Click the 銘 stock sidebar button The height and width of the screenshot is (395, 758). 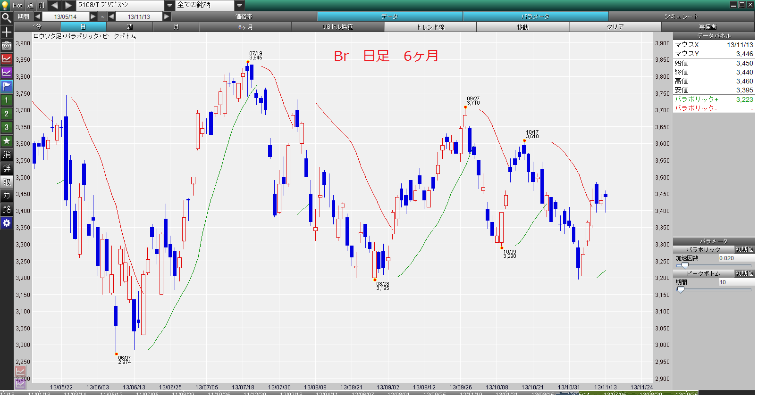coord(7,209)
